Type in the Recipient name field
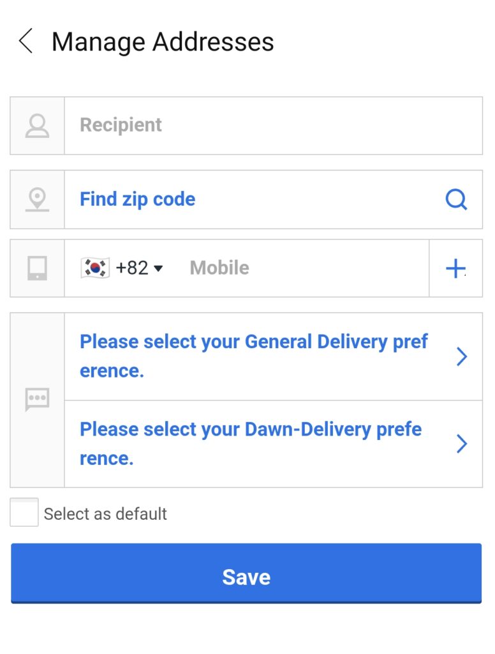 pyautogui.click(x=273, y=126)
